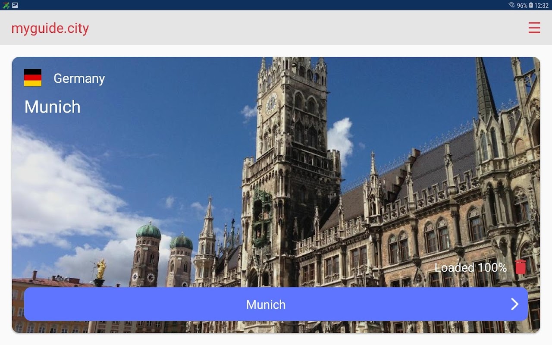
Task: Delete the downloaded Munich guide via trash icon
Action: (x=521, y=267)
